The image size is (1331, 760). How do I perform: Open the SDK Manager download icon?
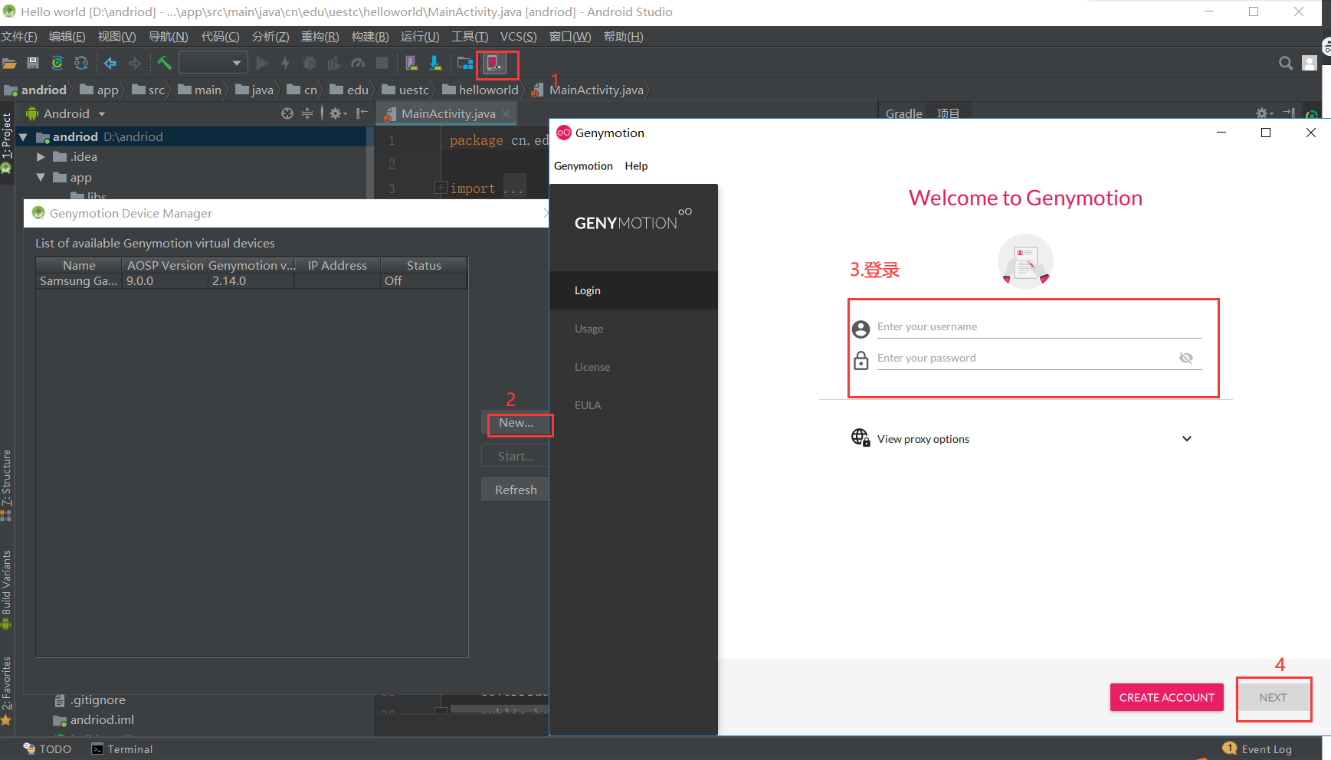(435, 64)
